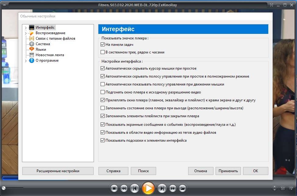
Task: Toggle Прилеплять окна плеера checkbox
Action: [x=102, y=100]
